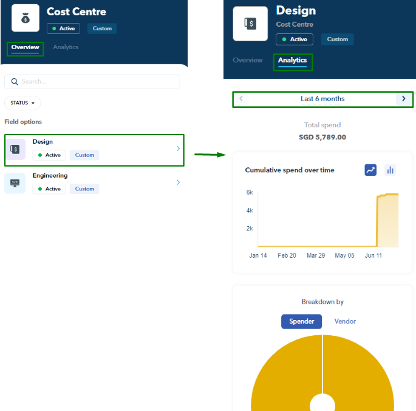This screenshot has width=416, height=411.
Task: Click the Active status badge in Cost Centre header
Action: 64,28
